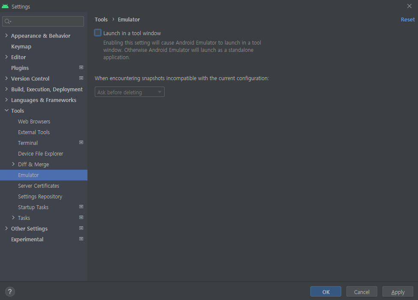Click the Reset link

point(408,19)
